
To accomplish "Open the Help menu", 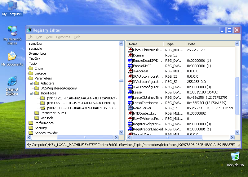I will (x=77, y=37).
